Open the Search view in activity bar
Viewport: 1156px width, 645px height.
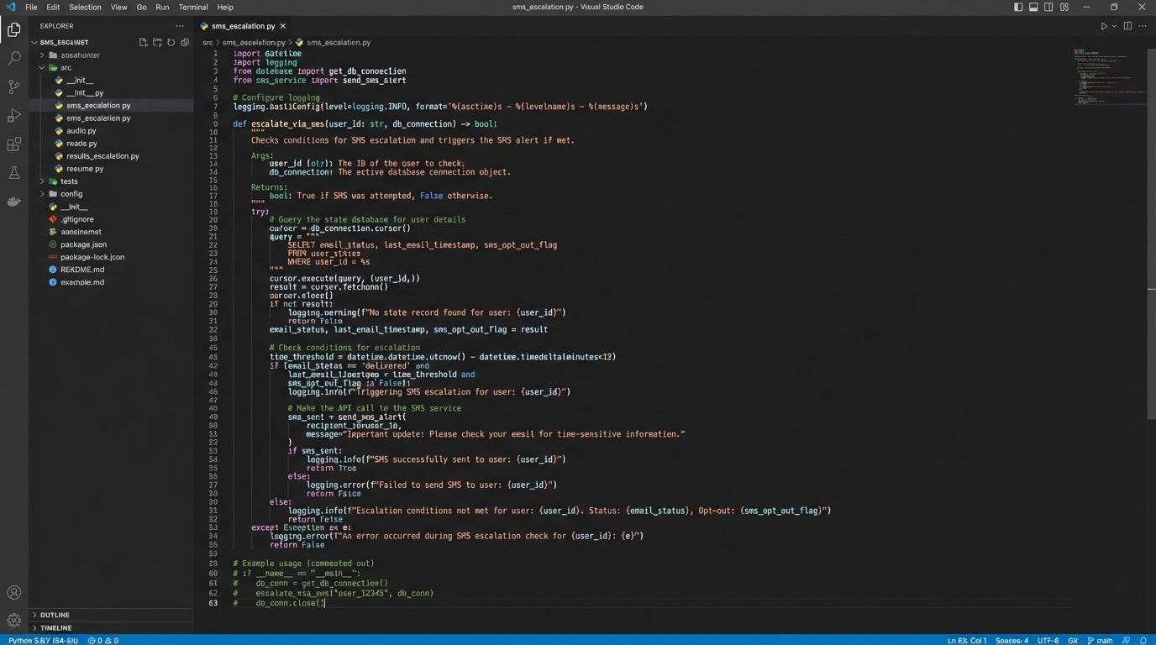pyautogui.click(x=14, y=58)
